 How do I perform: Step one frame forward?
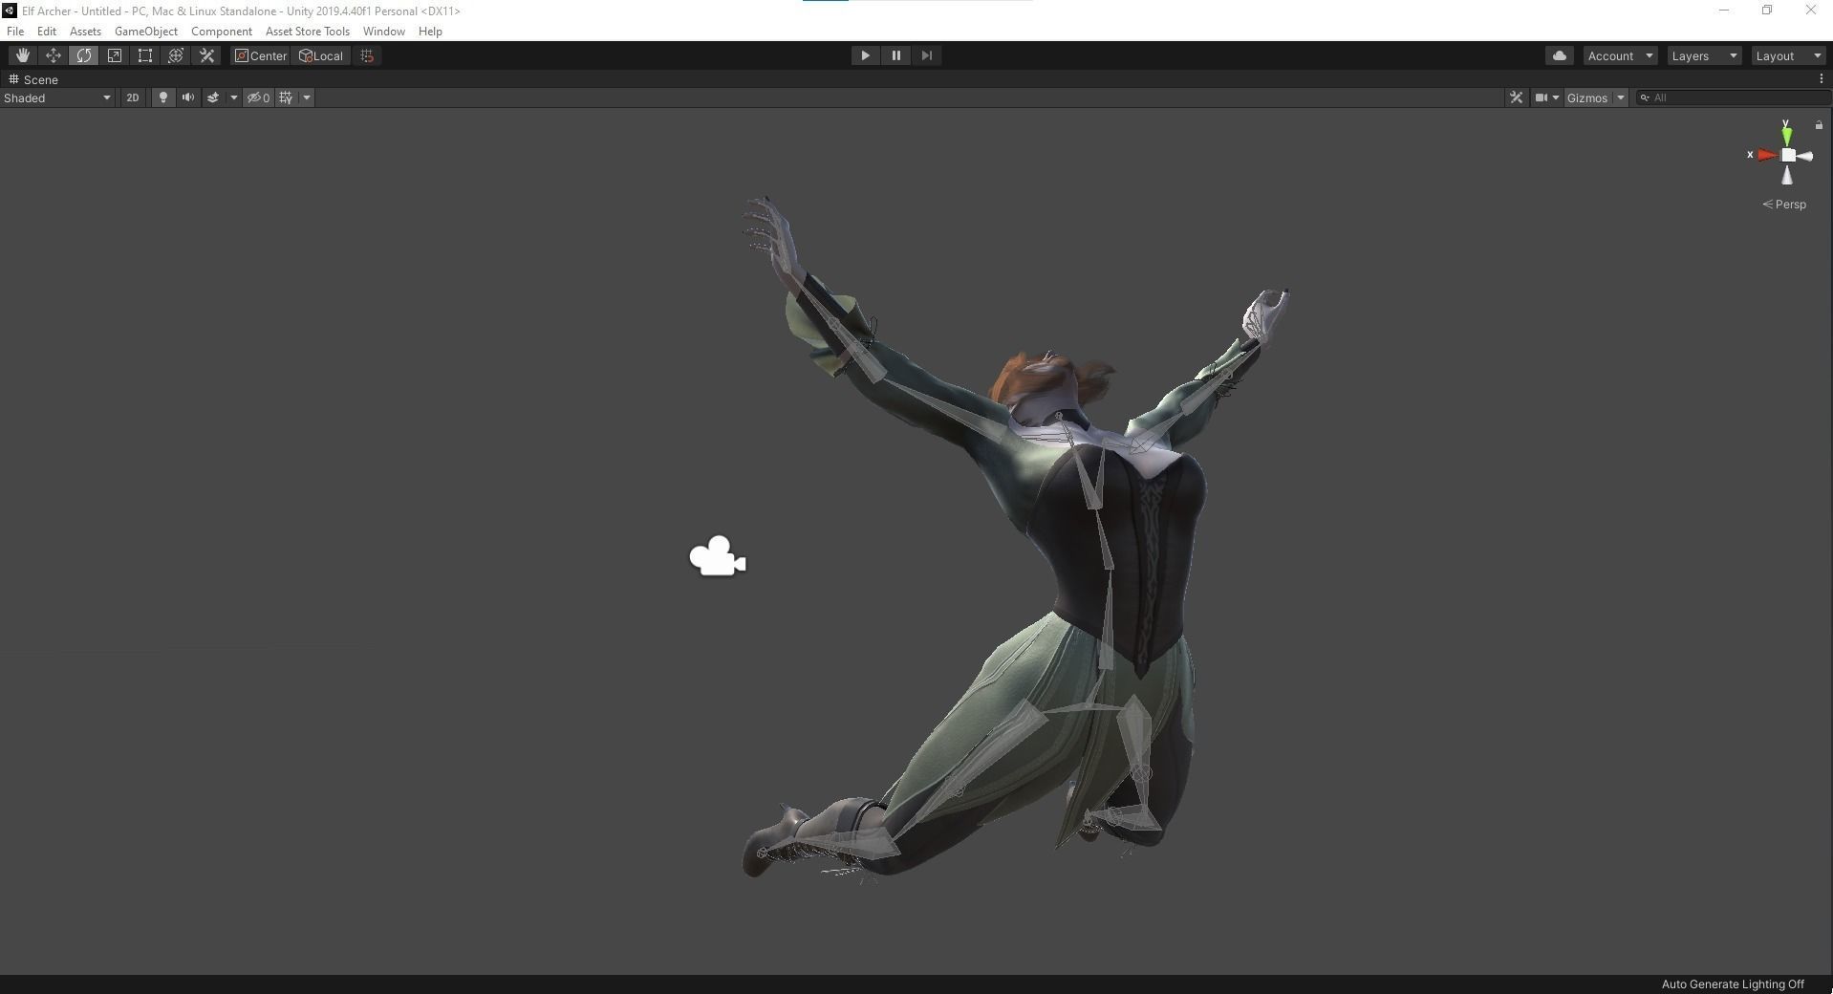926,55
